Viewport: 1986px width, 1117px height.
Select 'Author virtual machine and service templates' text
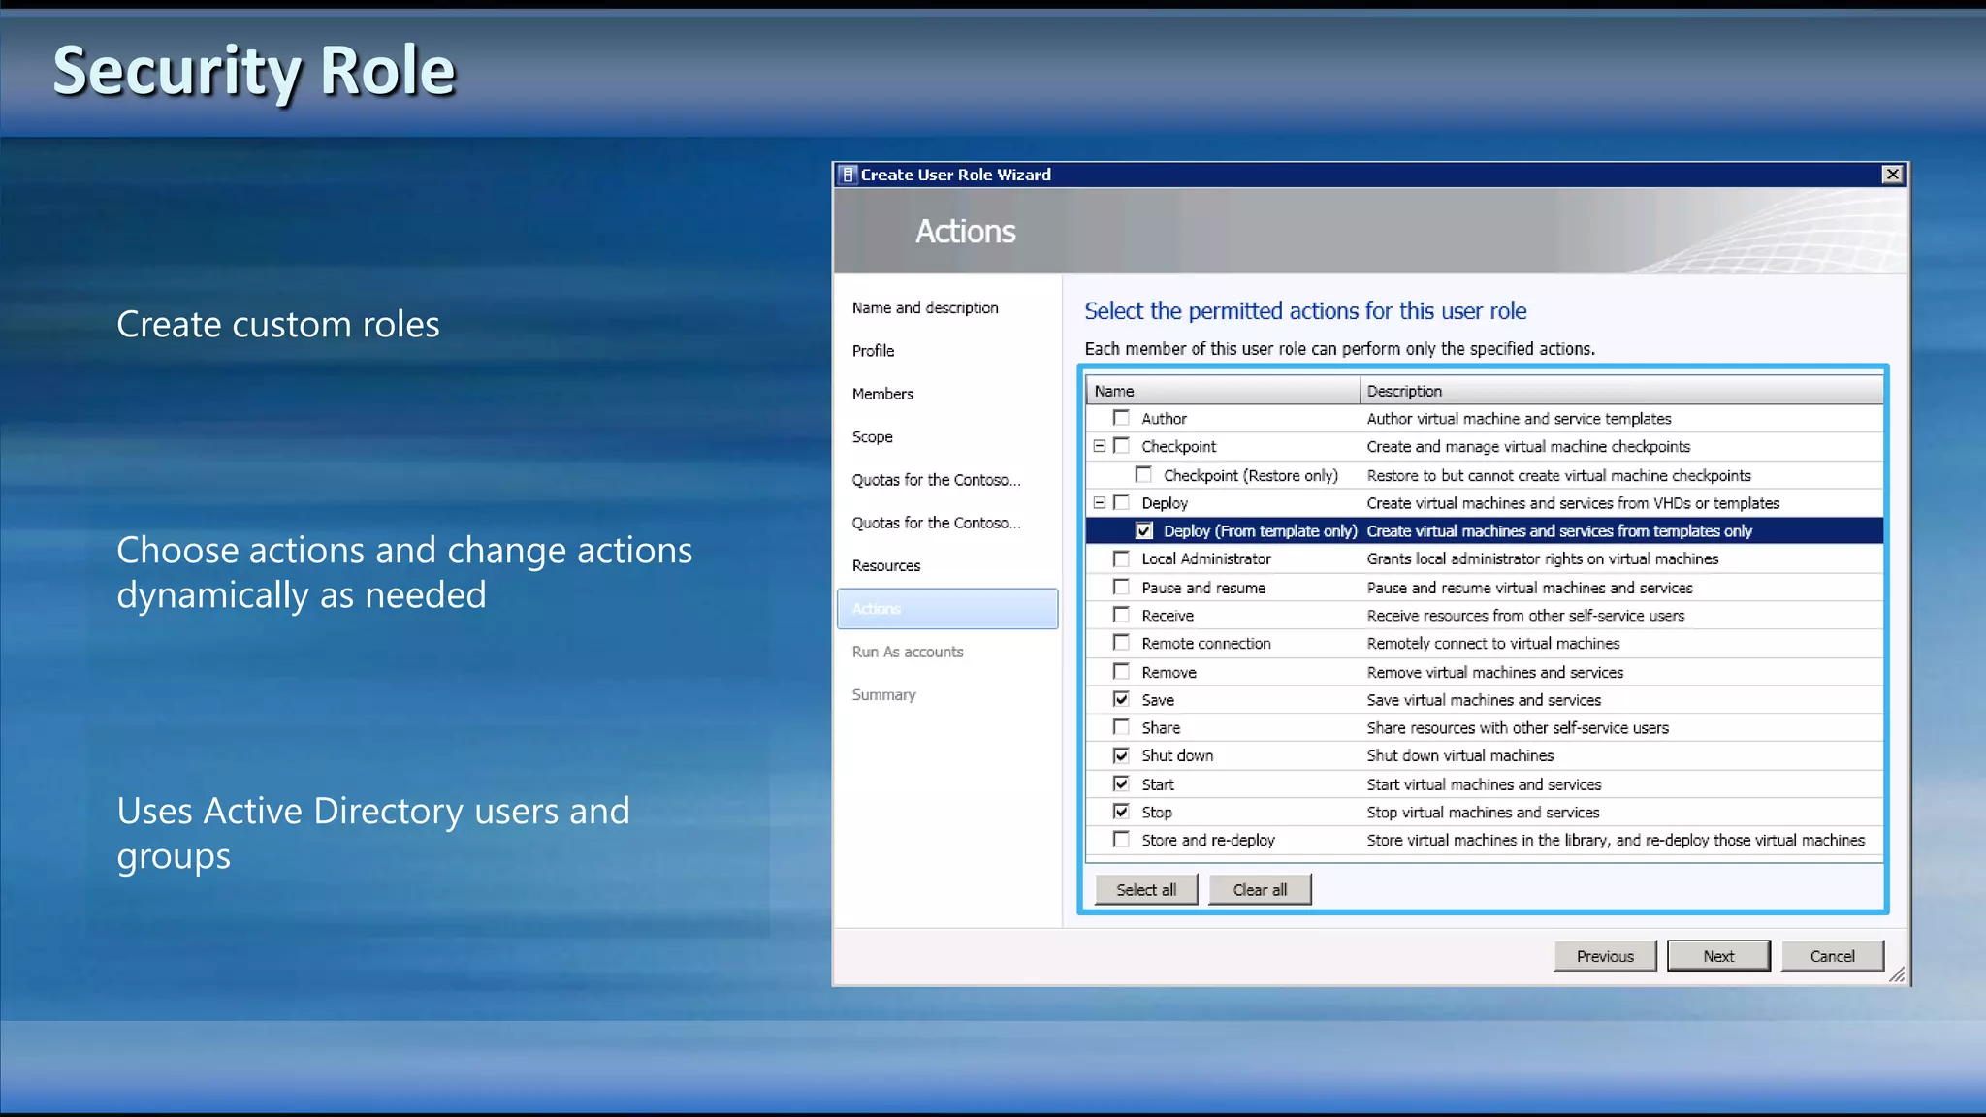[x=1519, y=419]
